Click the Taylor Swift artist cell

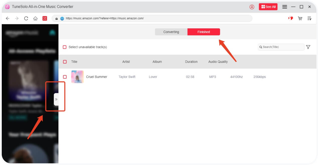[127, 77]
